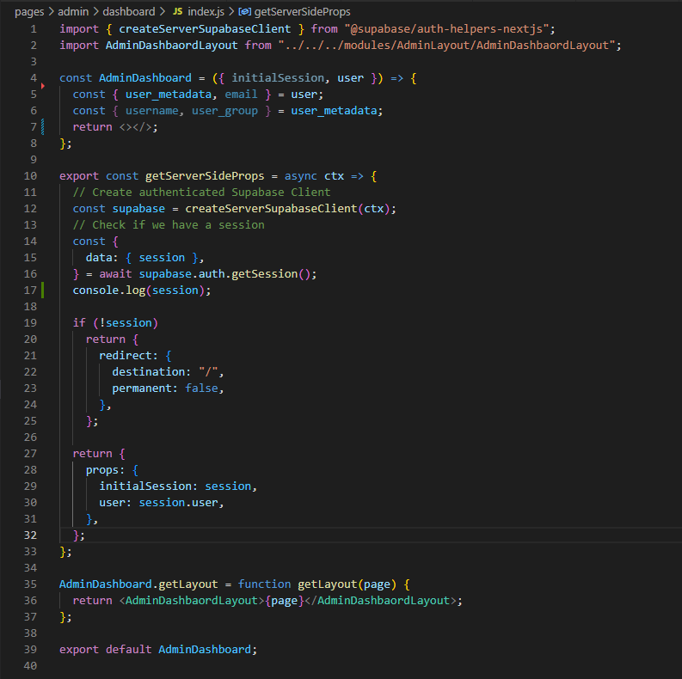Click 'user_group' variable on line 6
The image size is (682, 679).
[x=224, y=111]
